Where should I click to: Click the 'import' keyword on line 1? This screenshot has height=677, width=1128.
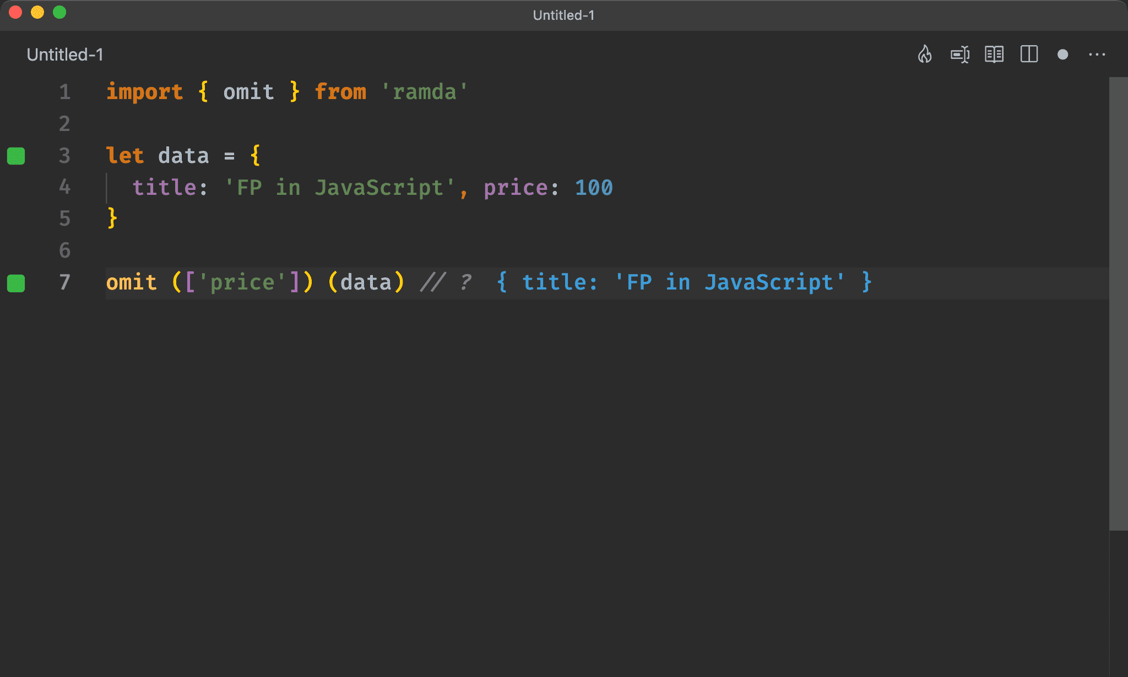(144, 92)
